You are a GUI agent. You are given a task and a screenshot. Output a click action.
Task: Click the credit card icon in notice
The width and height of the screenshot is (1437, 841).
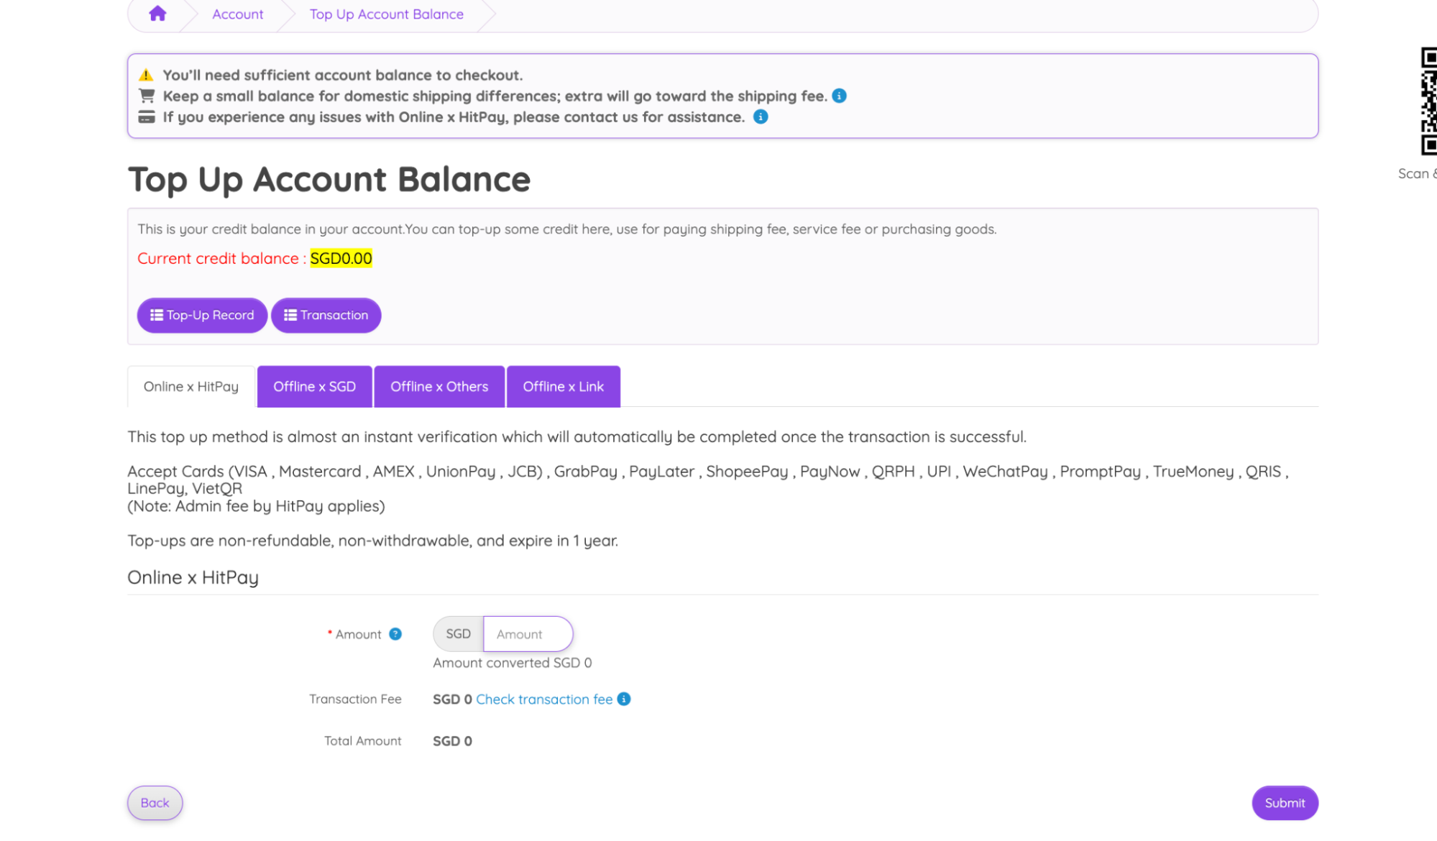coord(147,116)
